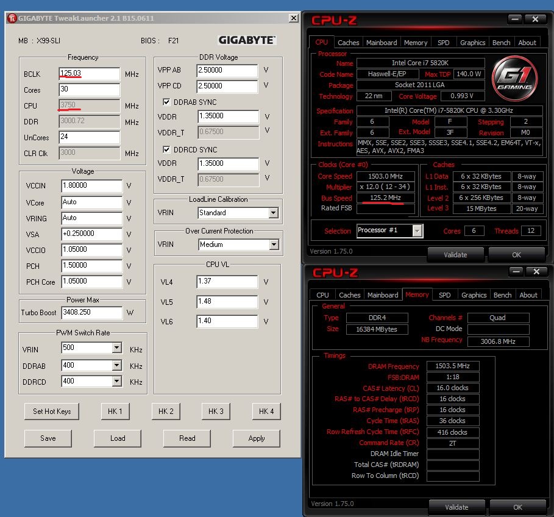Close the upper CPU-Z window
Viewport: 554px width, 517px height.
coord(535,19)
